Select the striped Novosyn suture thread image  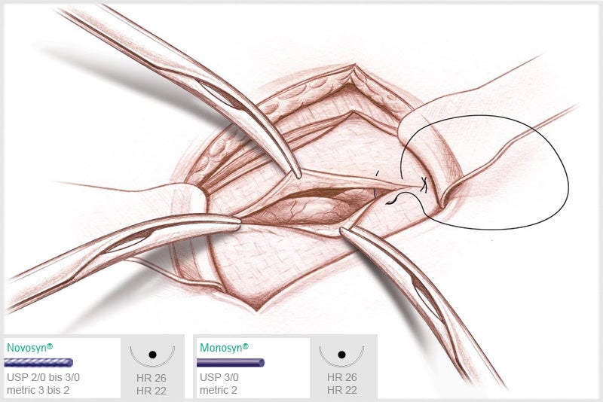(x=38, y=362)
